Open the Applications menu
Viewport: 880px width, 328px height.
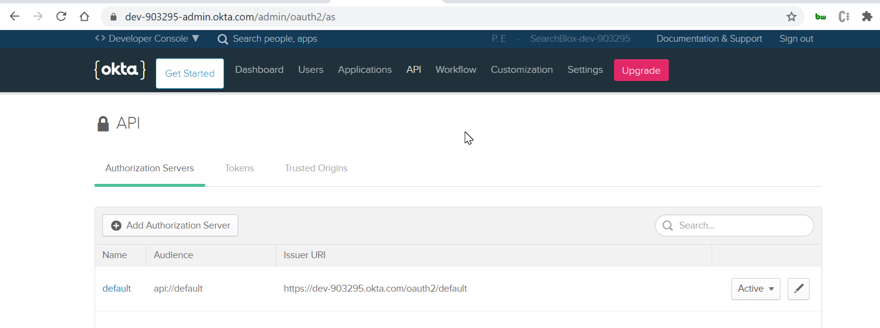pos(365,70)
